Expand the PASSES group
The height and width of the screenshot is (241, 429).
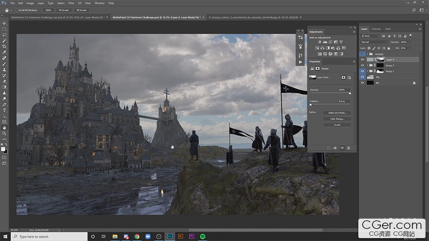click(367, 54)
